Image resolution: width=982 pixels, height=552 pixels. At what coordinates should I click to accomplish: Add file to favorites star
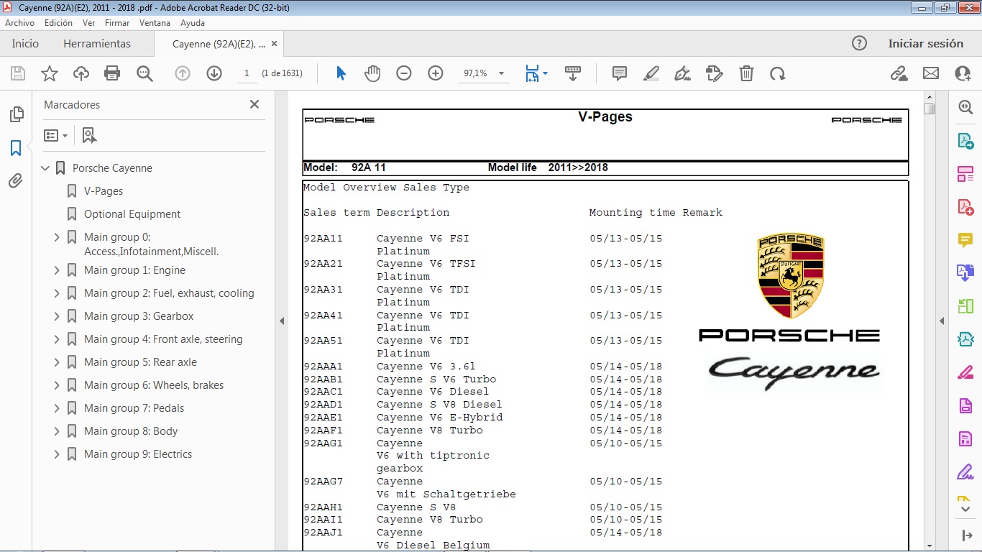(x=50, y=73)
